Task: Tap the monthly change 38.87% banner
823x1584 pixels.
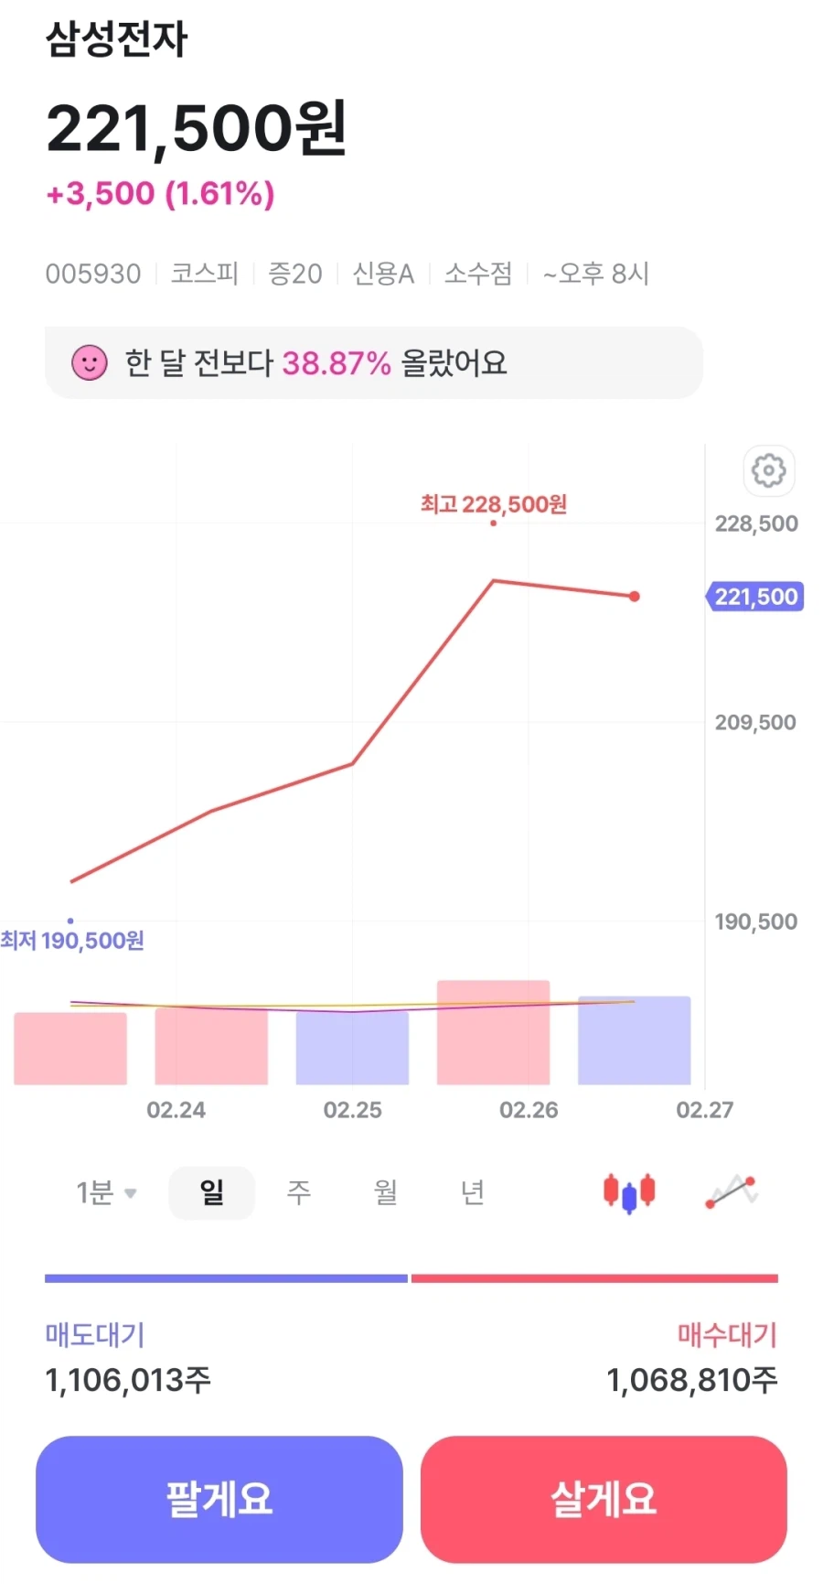Action: click(x=373, y=363)
